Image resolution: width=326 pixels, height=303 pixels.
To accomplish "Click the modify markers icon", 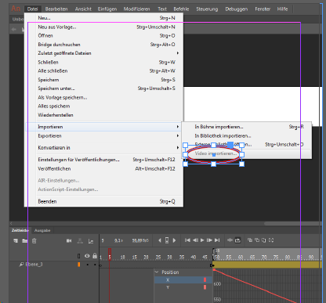I will pos(271,240).
